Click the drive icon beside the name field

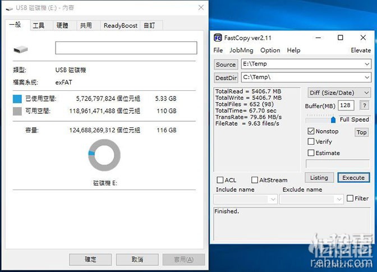pyautogui.click(x=20, y=49)
